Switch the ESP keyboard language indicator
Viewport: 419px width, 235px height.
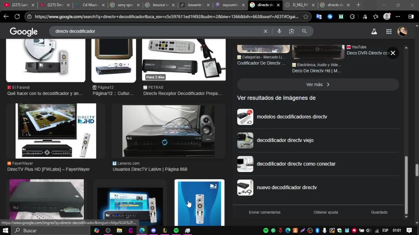pyautogui.click(x=385, y=230)
